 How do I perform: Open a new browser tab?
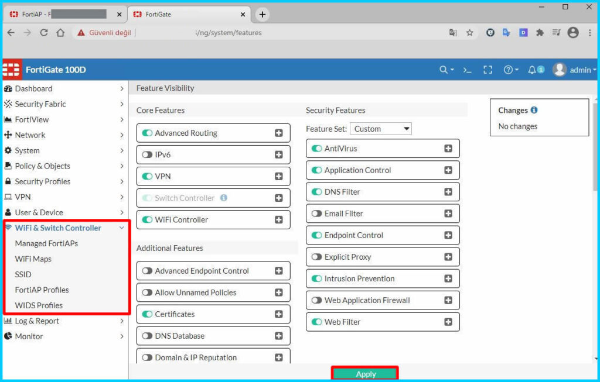(x=262, y=15)
